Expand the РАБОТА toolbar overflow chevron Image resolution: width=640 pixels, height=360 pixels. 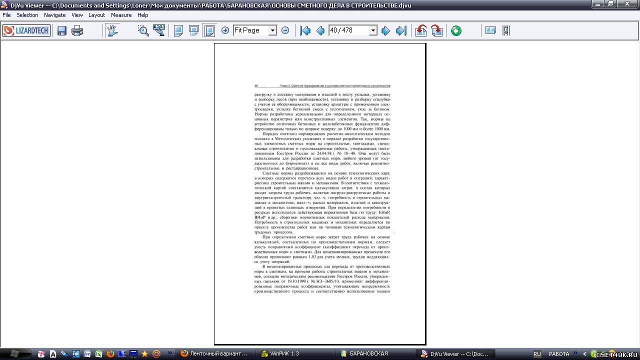[575, 354]
